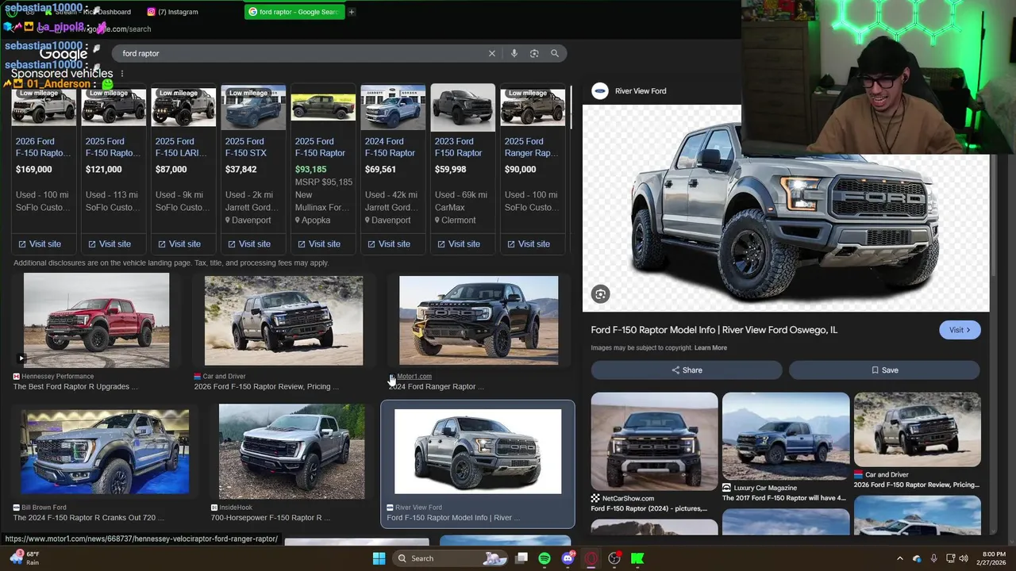Viewport: 1016px width, 571px height.
Task: Open the volume control tray icon
Action: click(964, 558)
